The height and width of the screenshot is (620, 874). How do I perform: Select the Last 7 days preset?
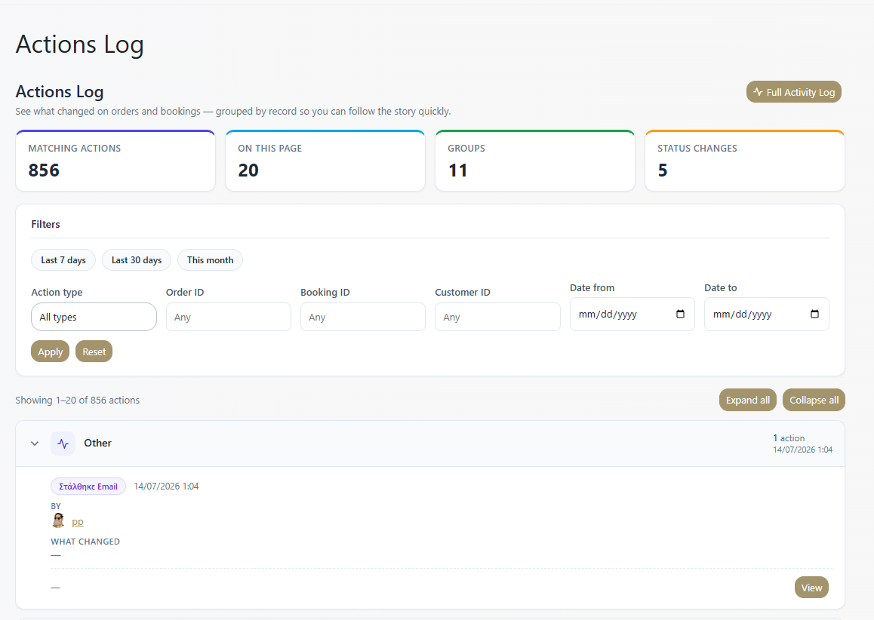pos(63,260)
